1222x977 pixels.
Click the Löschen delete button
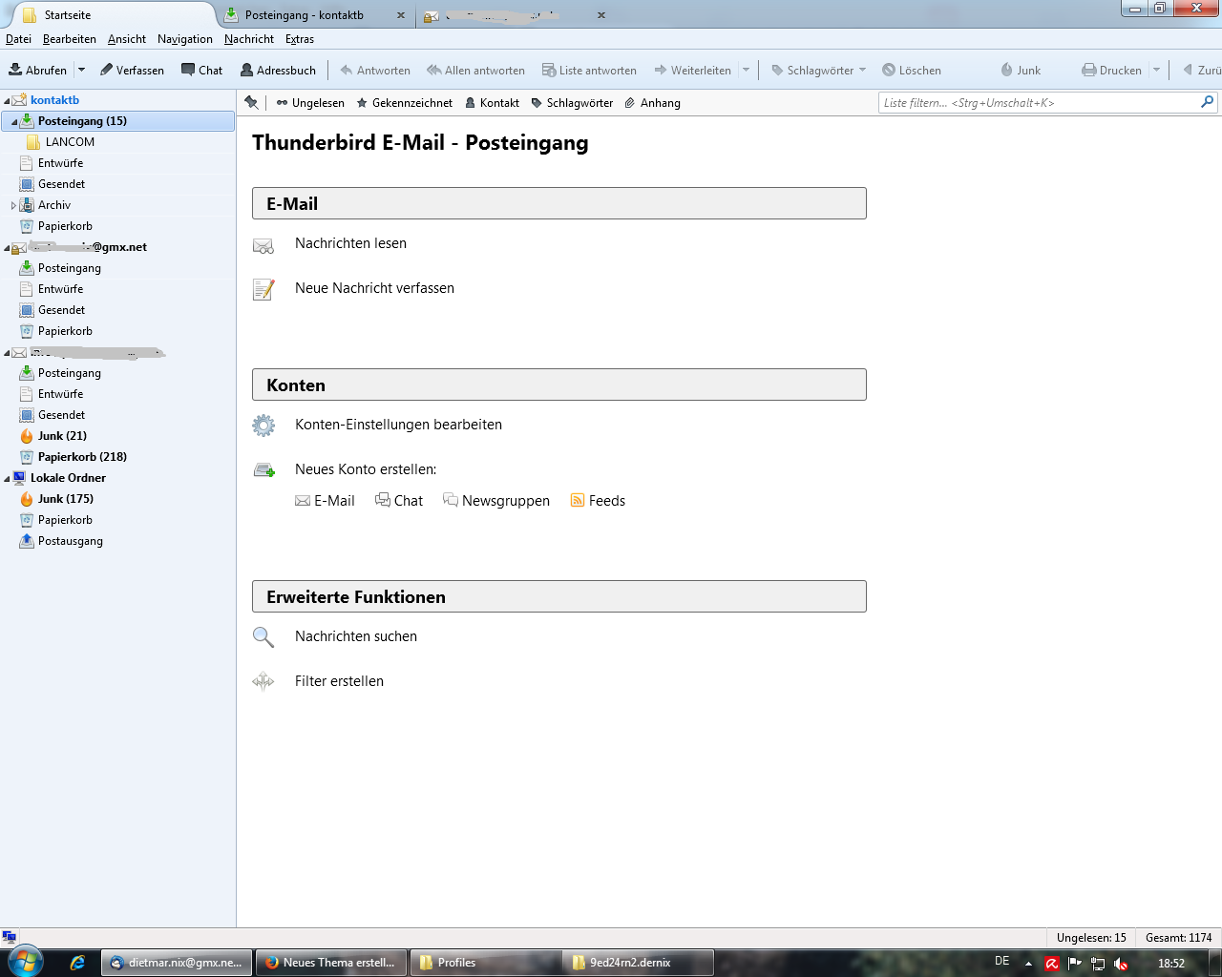click(912, 70)
